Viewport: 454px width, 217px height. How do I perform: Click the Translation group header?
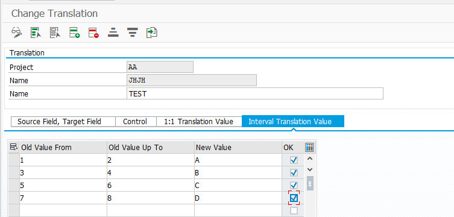coord(27,53)
